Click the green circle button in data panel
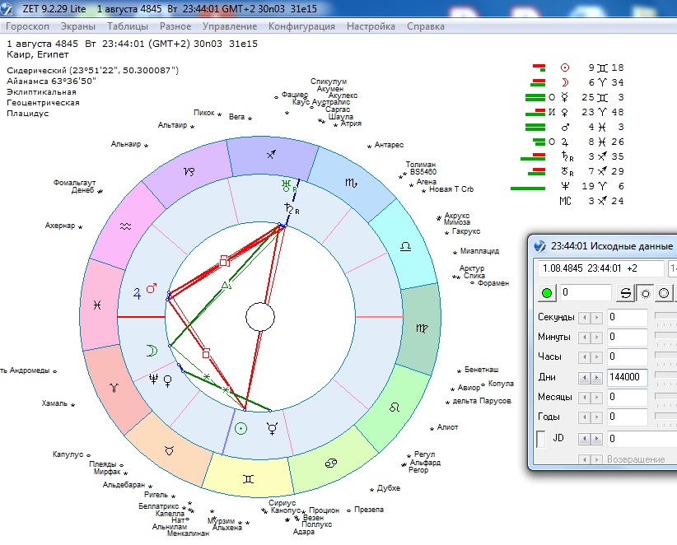This screenshot has width=677, height=545. [547, 293]
